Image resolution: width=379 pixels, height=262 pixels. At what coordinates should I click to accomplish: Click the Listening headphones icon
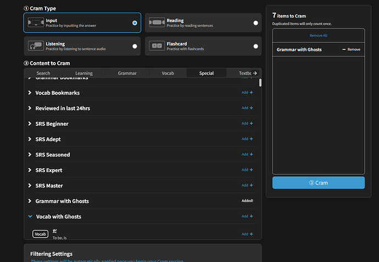[36, 46]
